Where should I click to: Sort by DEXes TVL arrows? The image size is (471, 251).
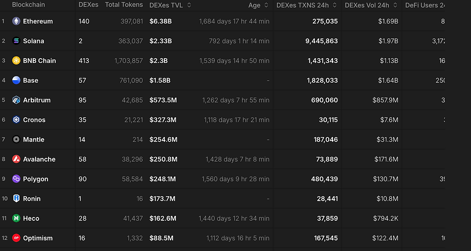point(189,5)
